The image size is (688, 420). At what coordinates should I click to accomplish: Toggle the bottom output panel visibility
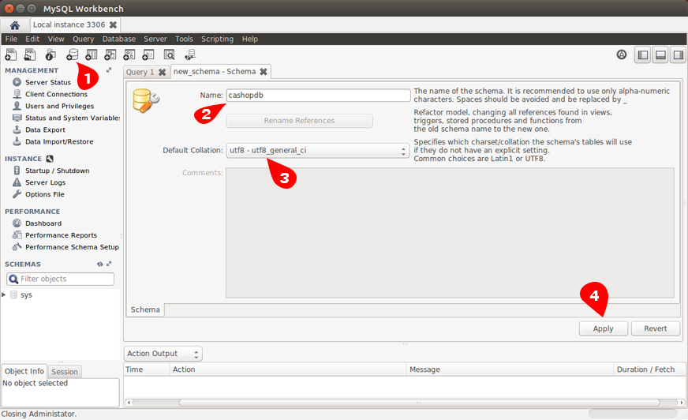click(x=660, y=54)
